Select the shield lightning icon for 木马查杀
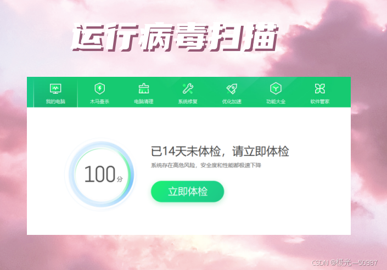Screen dimensions: 387x270 tap(100, 88)
